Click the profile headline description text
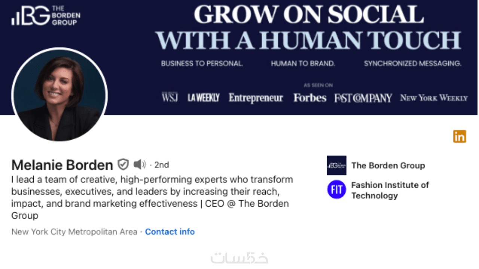The width and height of the screenshot is (479, 269). pos(152,197)
